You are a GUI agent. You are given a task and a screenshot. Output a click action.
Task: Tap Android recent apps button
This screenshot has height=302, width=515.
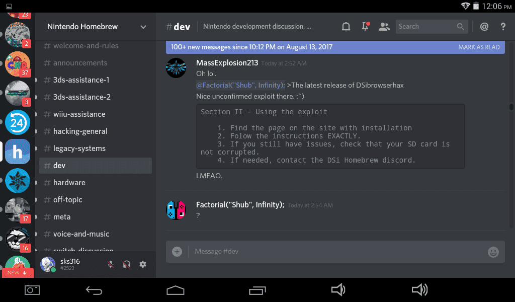[x=257, y=290]
